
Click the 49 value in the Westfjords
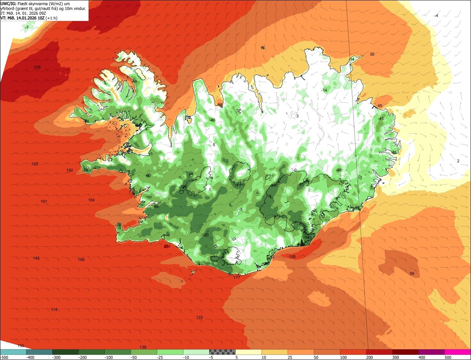(134, 81)
